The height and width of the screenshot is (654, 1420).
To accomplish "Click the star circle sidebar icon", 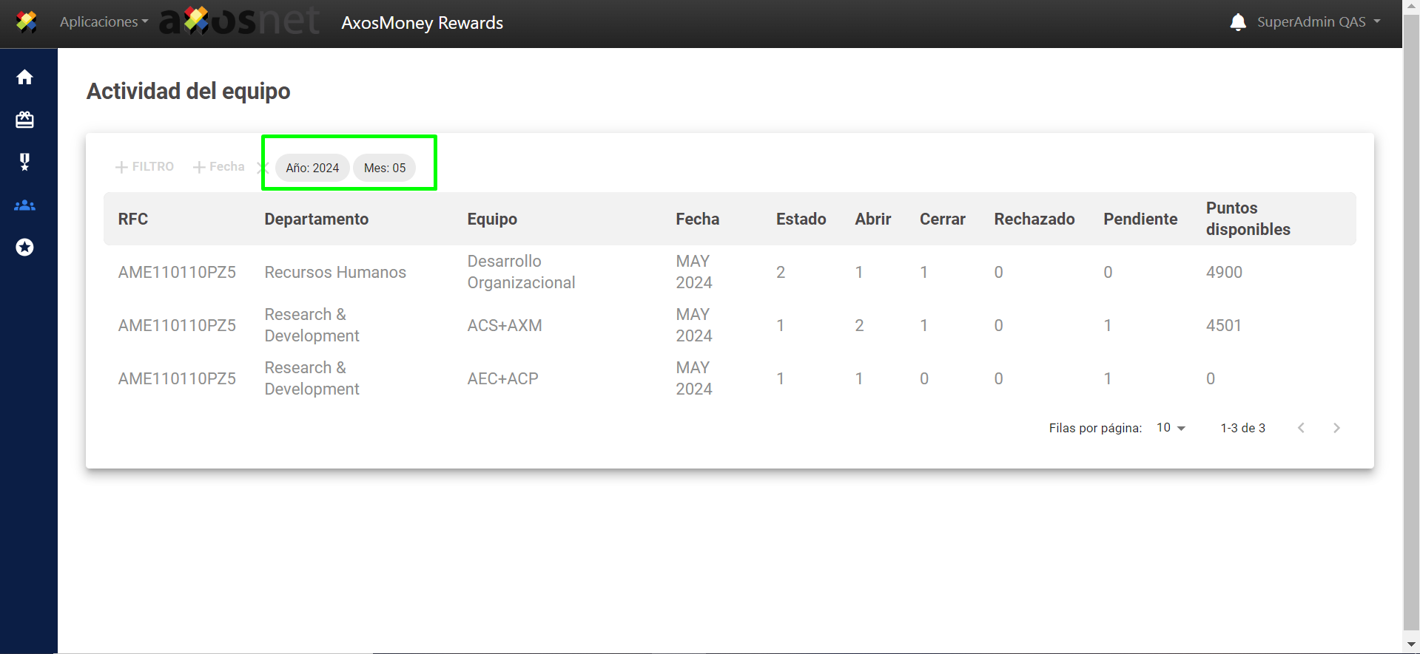I will 24,247.
